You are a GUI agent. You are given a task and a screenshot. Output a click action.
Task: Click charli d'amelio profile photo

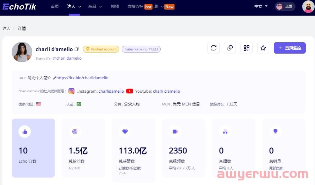point(22,52)
